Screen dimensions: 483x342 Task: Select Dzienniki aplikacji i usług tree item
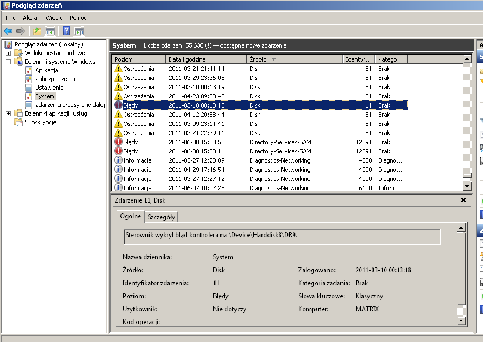(56, 113)
